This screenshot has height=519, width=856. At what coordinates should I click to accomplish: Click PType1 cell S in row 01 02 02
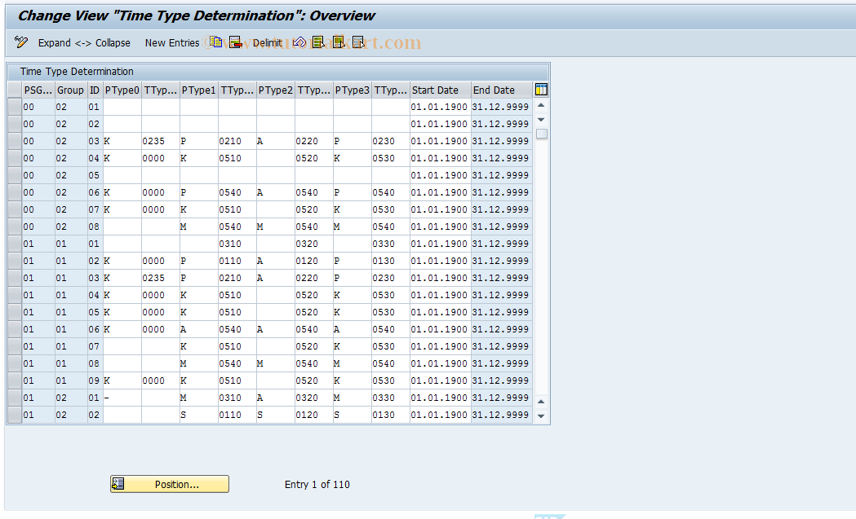pos(199,415)
